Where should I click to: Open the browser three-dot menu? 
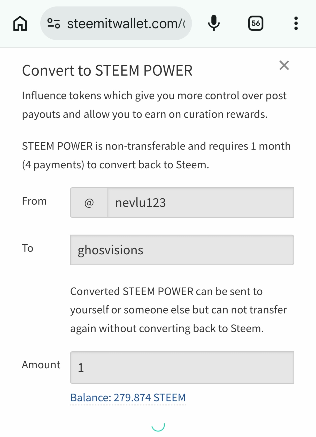(x=296, y=23)
